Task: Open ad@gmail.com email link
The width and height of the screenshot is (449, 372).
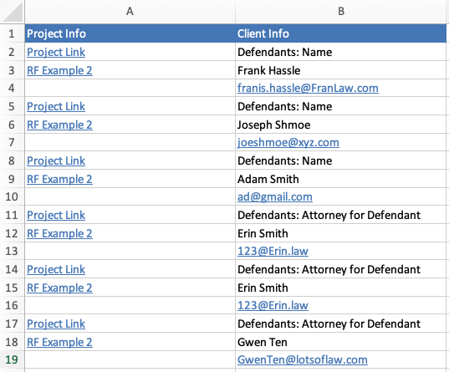Action: 275,196
